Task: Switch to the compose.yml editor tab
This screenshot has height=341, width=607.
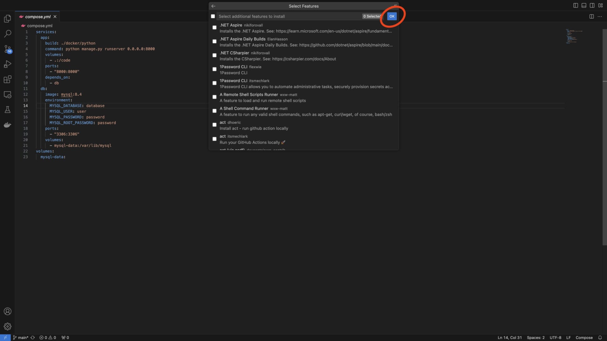Action: click(x=38, y=17)
